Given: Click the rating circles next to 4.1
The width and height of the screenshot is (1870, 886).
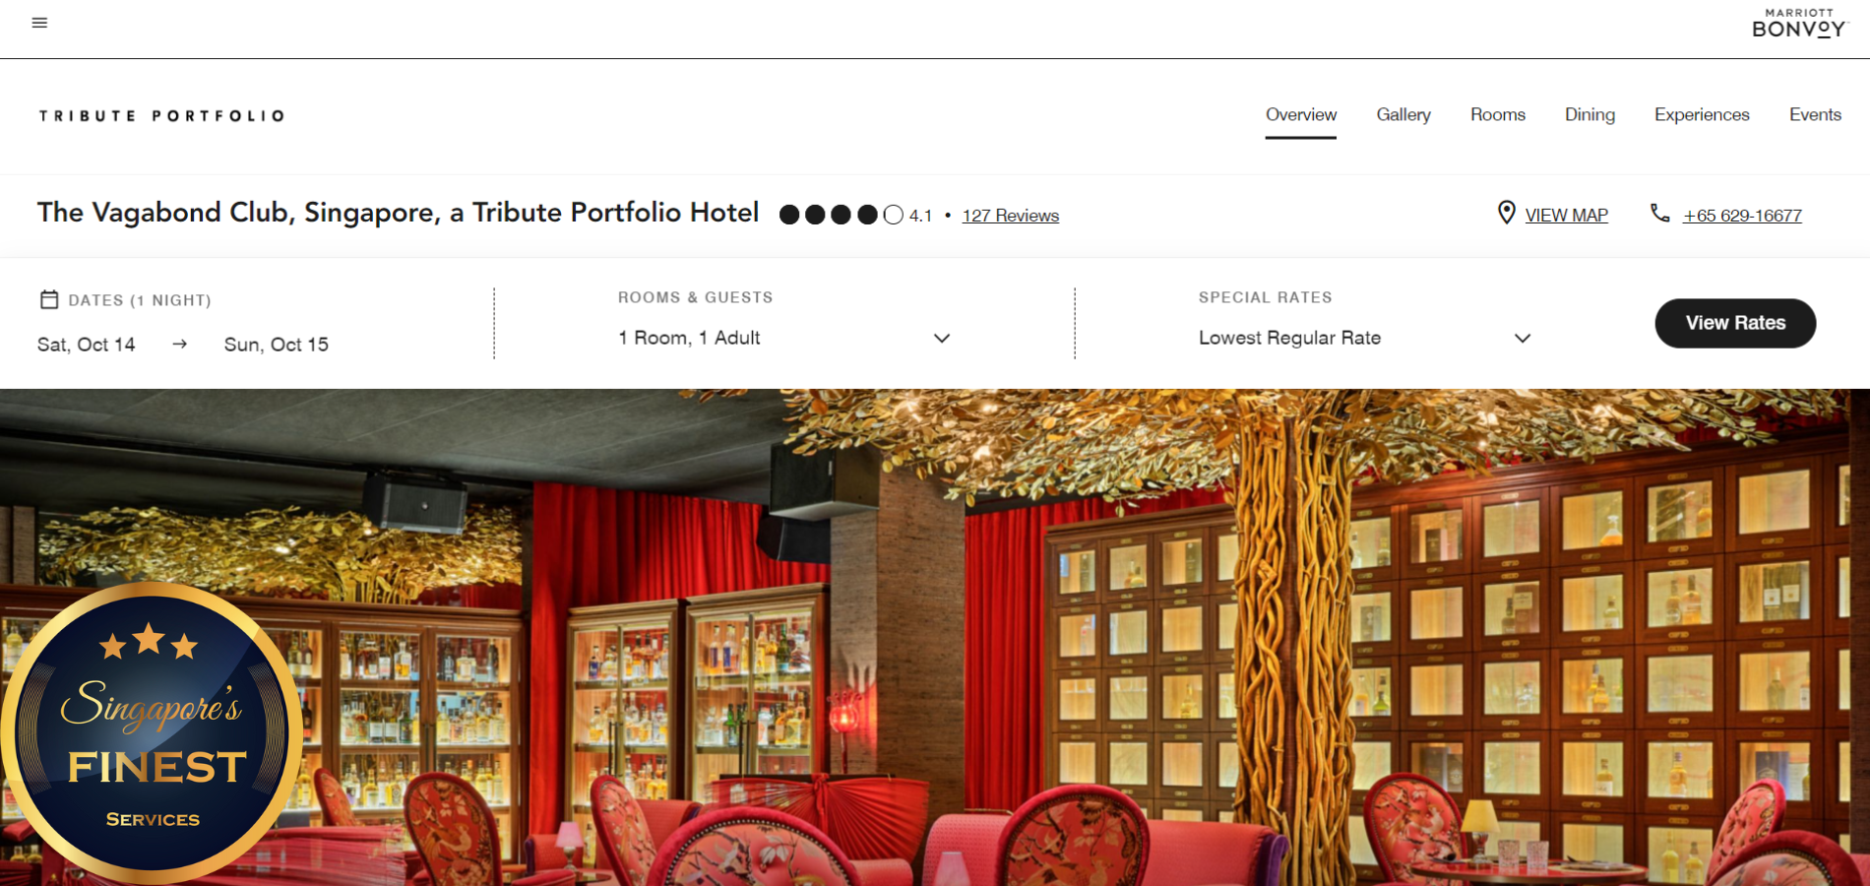Looking at the screenshot, I should [x=841, y=215].
